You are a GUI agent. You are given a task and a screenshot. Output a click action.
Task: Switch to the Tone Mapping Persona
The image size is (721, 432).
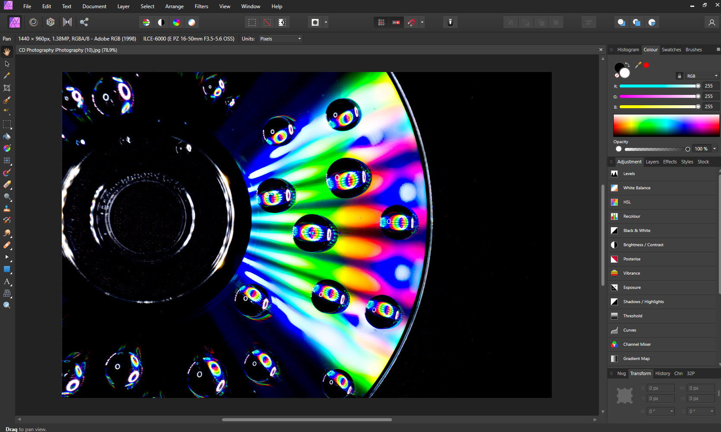[x=67, y=22]
